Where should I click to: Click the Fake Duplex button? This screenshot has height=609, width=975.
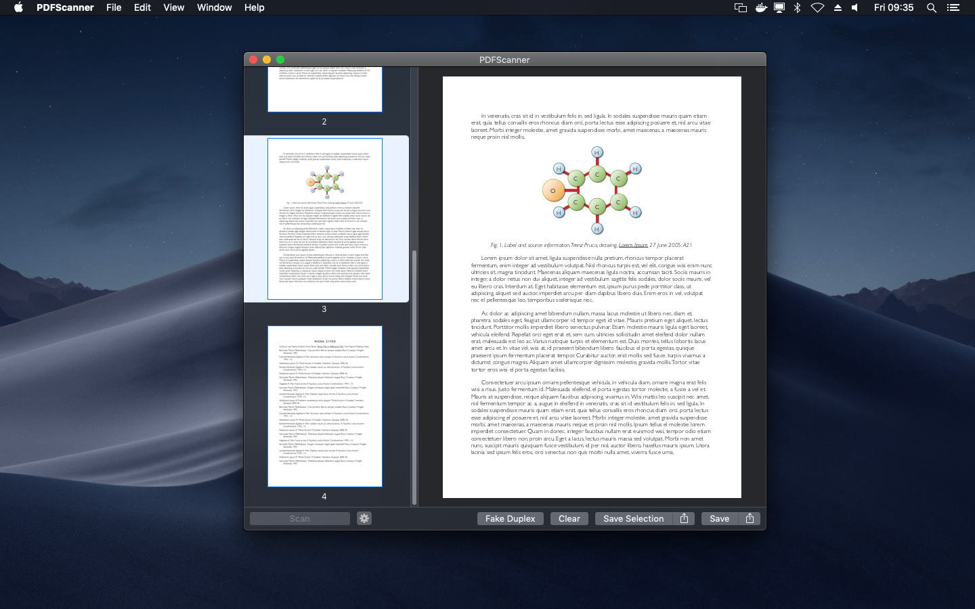point(510,518)
